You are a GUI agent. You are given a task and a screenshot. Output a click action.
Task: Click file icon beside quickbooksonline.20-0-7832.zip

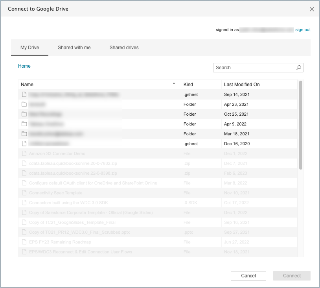coord(24,163)
